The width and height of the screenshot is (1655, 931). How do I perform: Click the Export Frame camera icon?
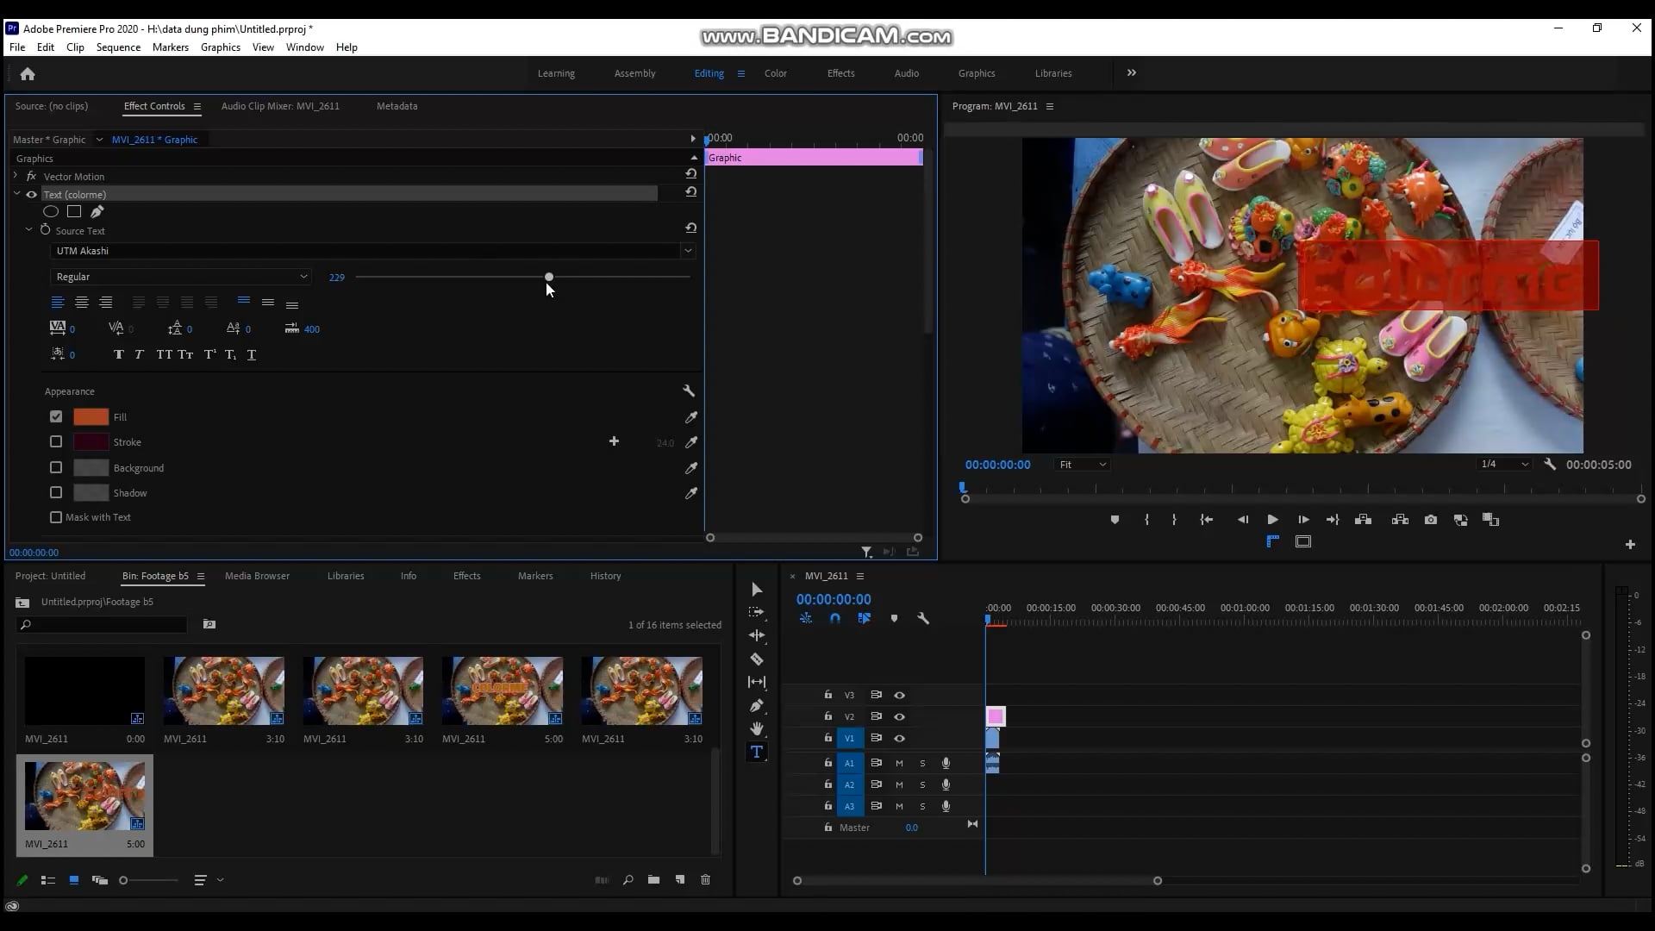(1430, 520)
